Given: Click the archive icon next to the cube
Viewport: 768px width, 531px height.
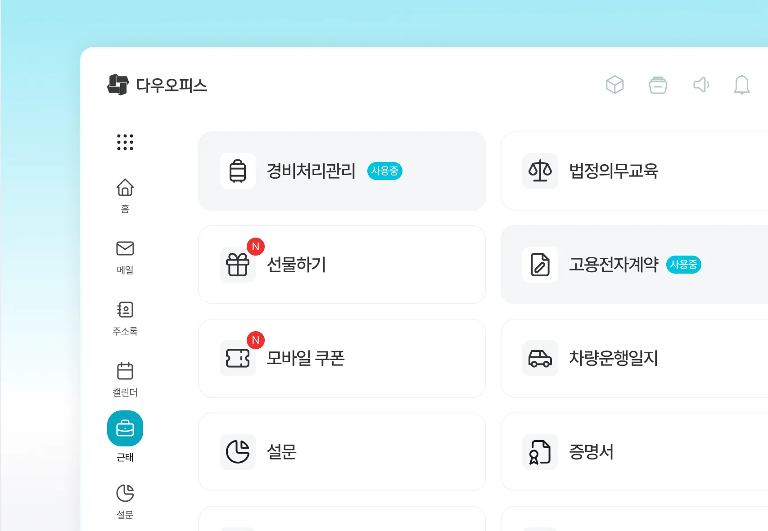Looking at the screenshot, I should 658,85.
